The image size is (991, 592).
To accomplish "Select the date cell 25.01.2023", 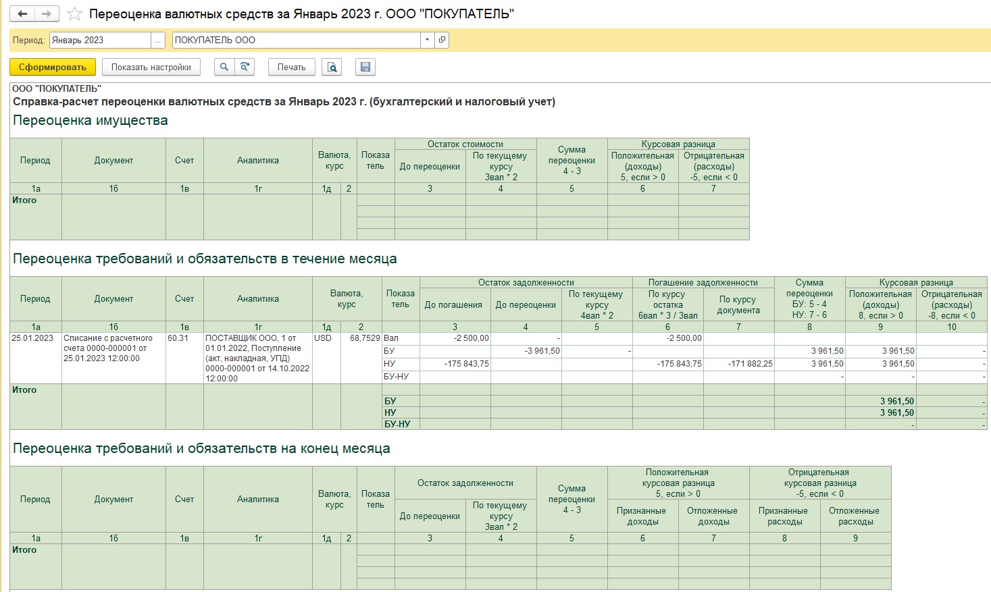I will pos(35,358).
